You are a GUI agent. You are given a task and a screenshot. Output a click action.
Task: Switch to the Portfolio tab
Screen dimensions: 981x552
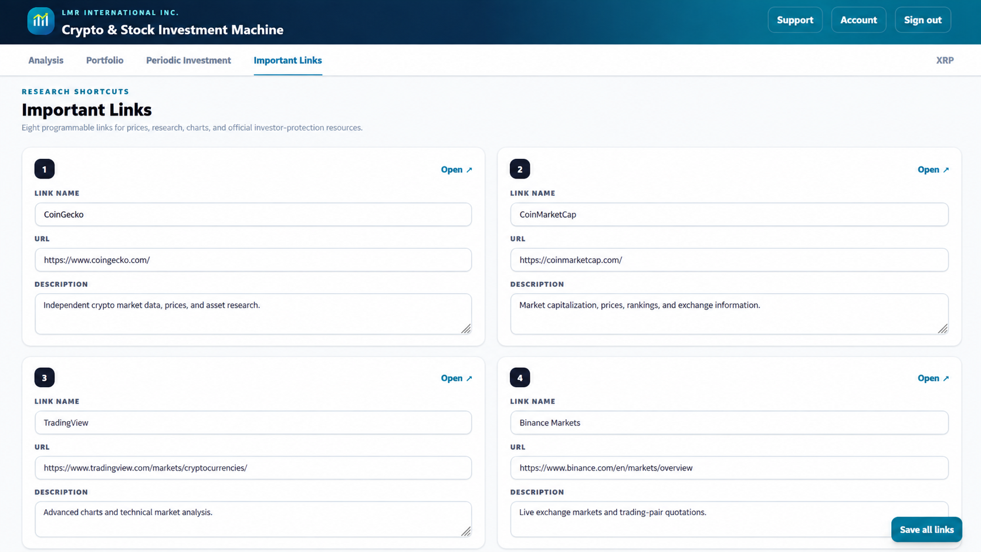104,60
